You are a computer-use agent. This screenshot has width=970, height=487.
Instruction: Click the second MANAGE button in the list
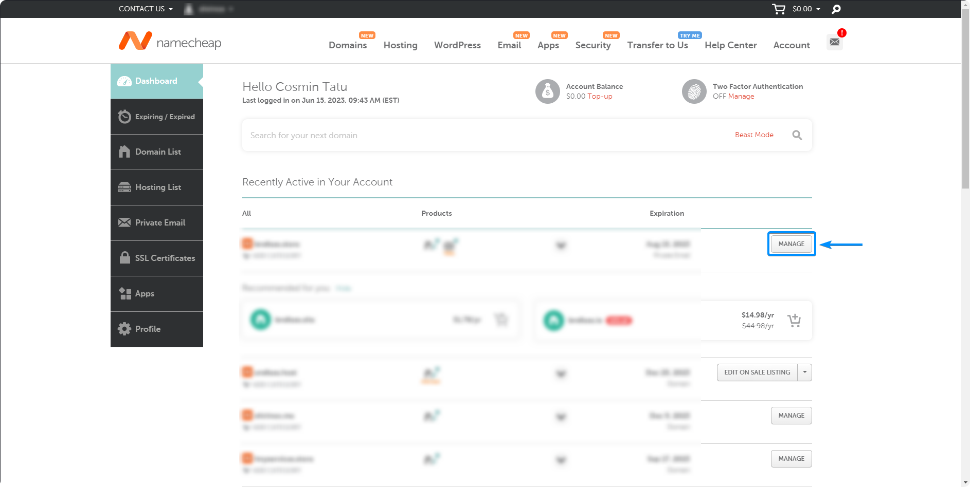tap(792, 416)
